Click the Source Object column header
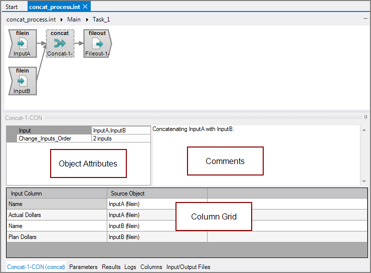The width and height of the screenshot is (371, 273). pyautogui.click(x=128, y=193)
